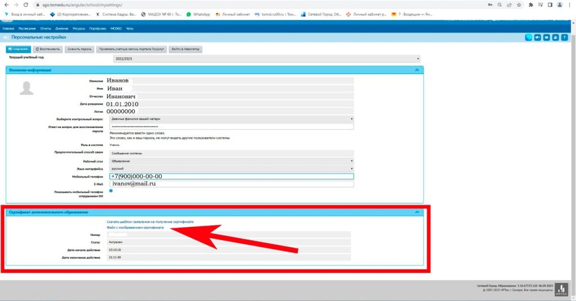Open the Дневник menu item

click(62, 28)
